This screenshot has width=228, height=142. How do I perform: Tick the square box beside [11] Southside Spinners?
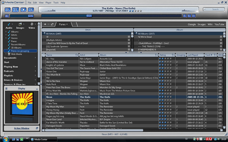pyautogui.click(x=129, y=46)
